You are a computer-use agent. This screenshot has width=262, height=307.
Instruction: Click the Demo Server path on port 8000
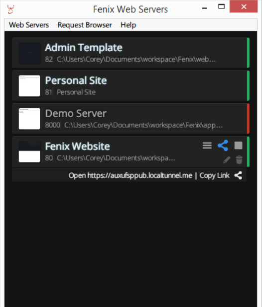(143, 125)
